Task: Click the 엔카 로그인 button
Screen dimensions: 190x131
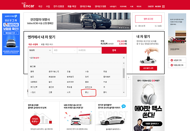Action: [x=148, y=19]
